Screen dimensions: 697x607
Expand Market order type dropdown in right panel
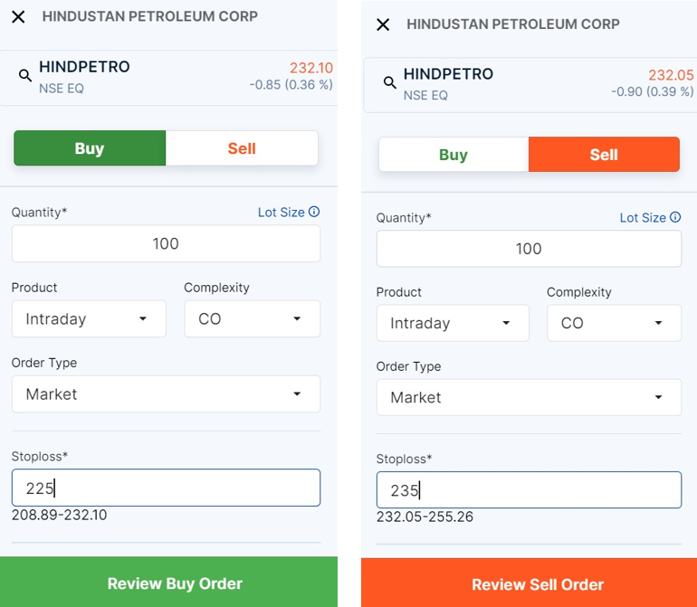coord(529,397)
